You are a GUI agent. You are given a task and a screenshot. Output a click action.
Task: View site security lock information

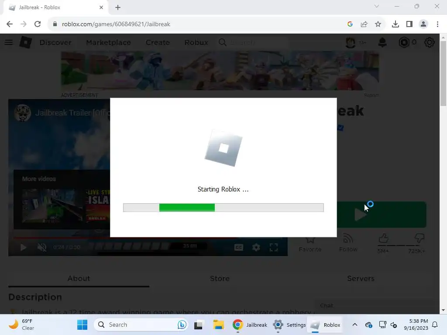pos(55,24)
